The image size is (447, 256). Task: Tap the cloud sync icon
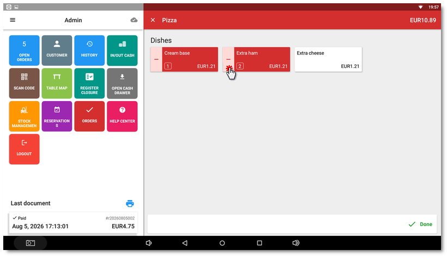134,20
